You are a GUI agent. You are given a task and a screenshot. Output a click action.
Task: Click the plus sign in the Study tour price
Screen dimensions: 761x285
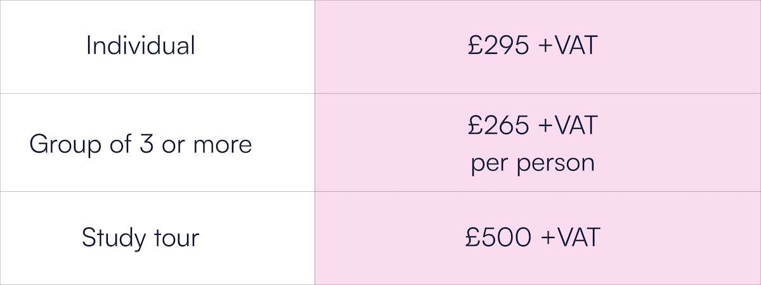point(547,238)
